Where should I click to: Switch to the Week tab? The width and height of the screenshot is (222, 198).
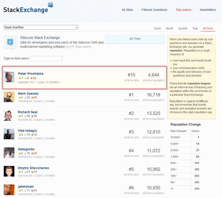click(x=157, y=28)
